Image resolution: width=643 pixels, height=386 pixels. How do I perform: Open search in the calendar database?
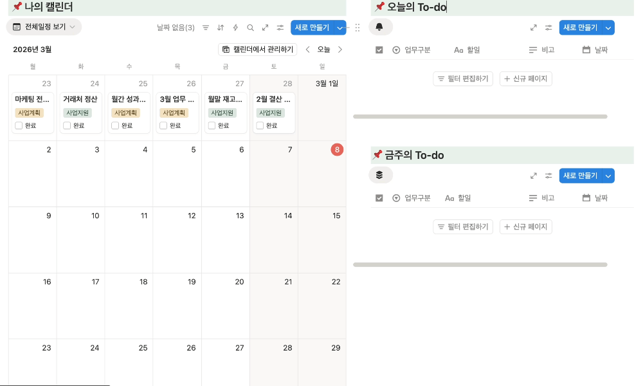pyautogui.click(x=250, y=28)
